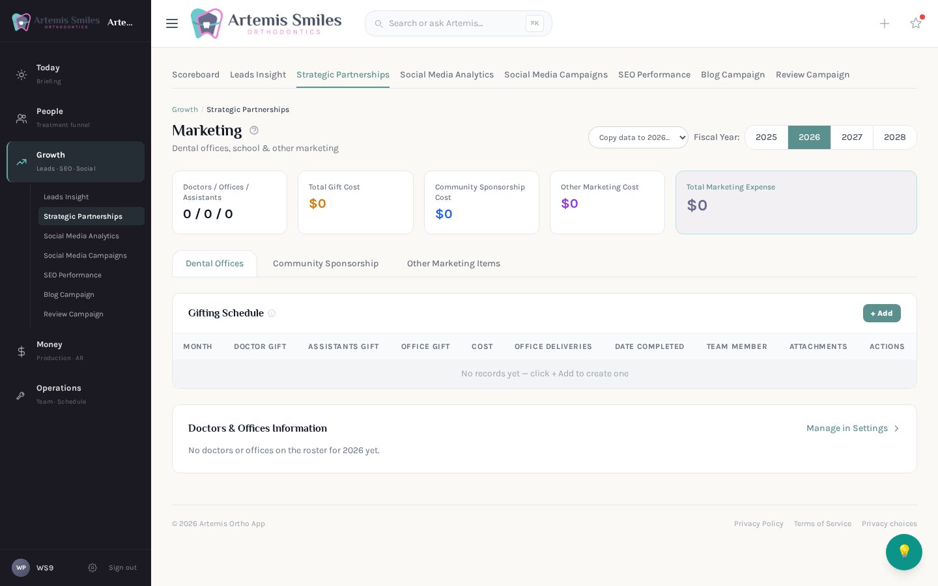
Task: Go to the Blog Campaign top tab
Action: pyautogui.click(x=733, y=75)
